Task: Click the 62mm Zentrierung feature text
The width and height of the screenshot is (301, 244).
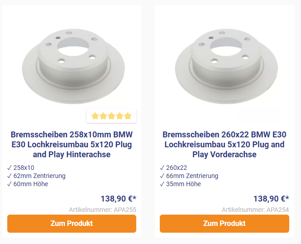Action: (39, 176)
